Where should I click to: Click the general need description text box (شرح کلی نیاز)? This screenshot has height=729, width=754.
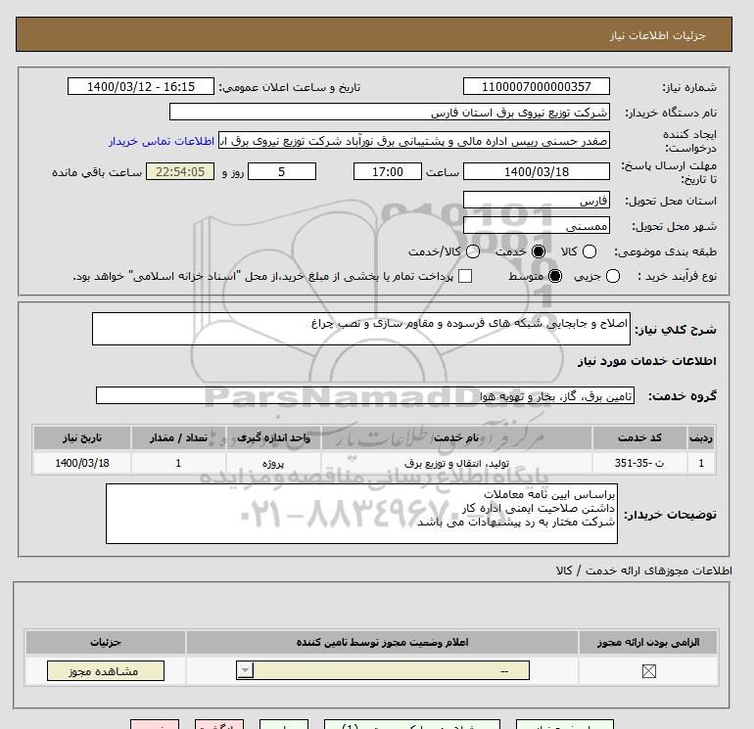coord(361,329)
